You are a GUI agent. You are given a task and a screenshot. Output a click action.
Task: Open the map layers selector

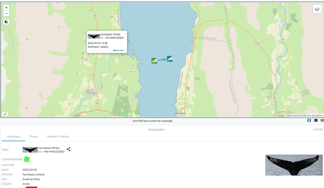pyautogui.click(x=317, y=9)
